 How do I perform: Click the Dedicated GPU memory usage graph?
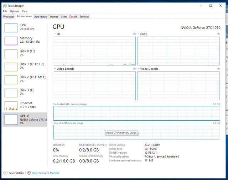136,113
